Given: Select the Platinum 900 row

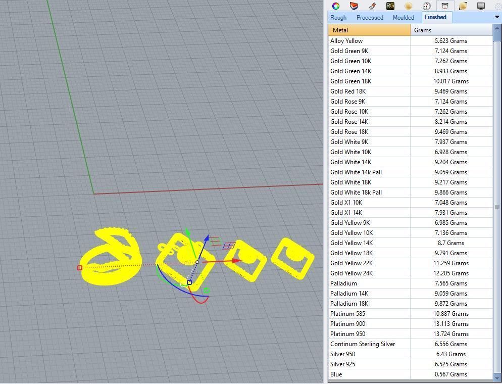Looking at the screenshot, I should coord(410,323).
